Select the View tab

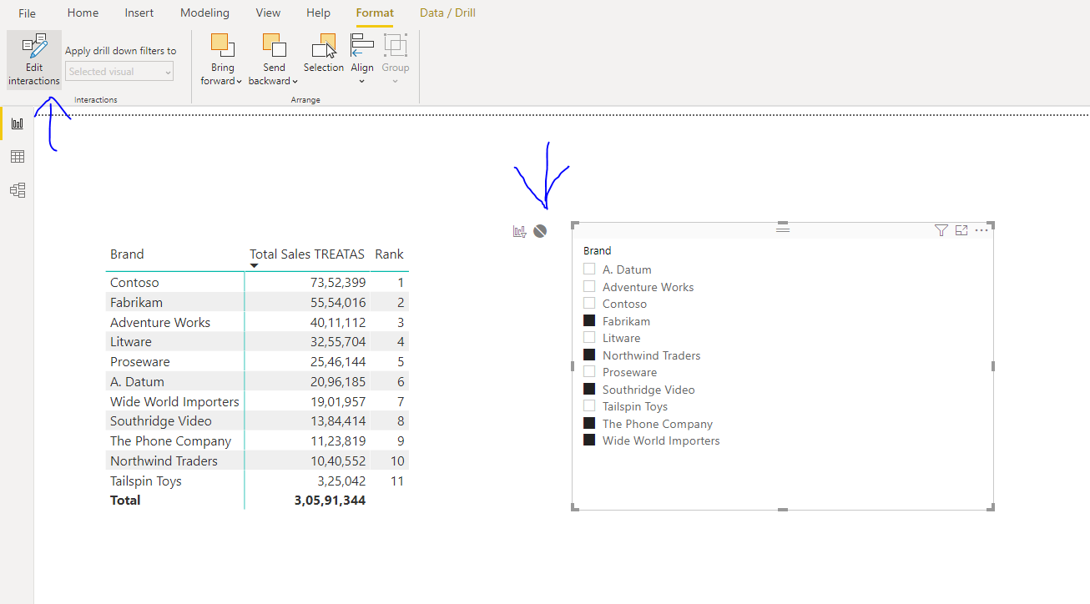coord(268,13)
